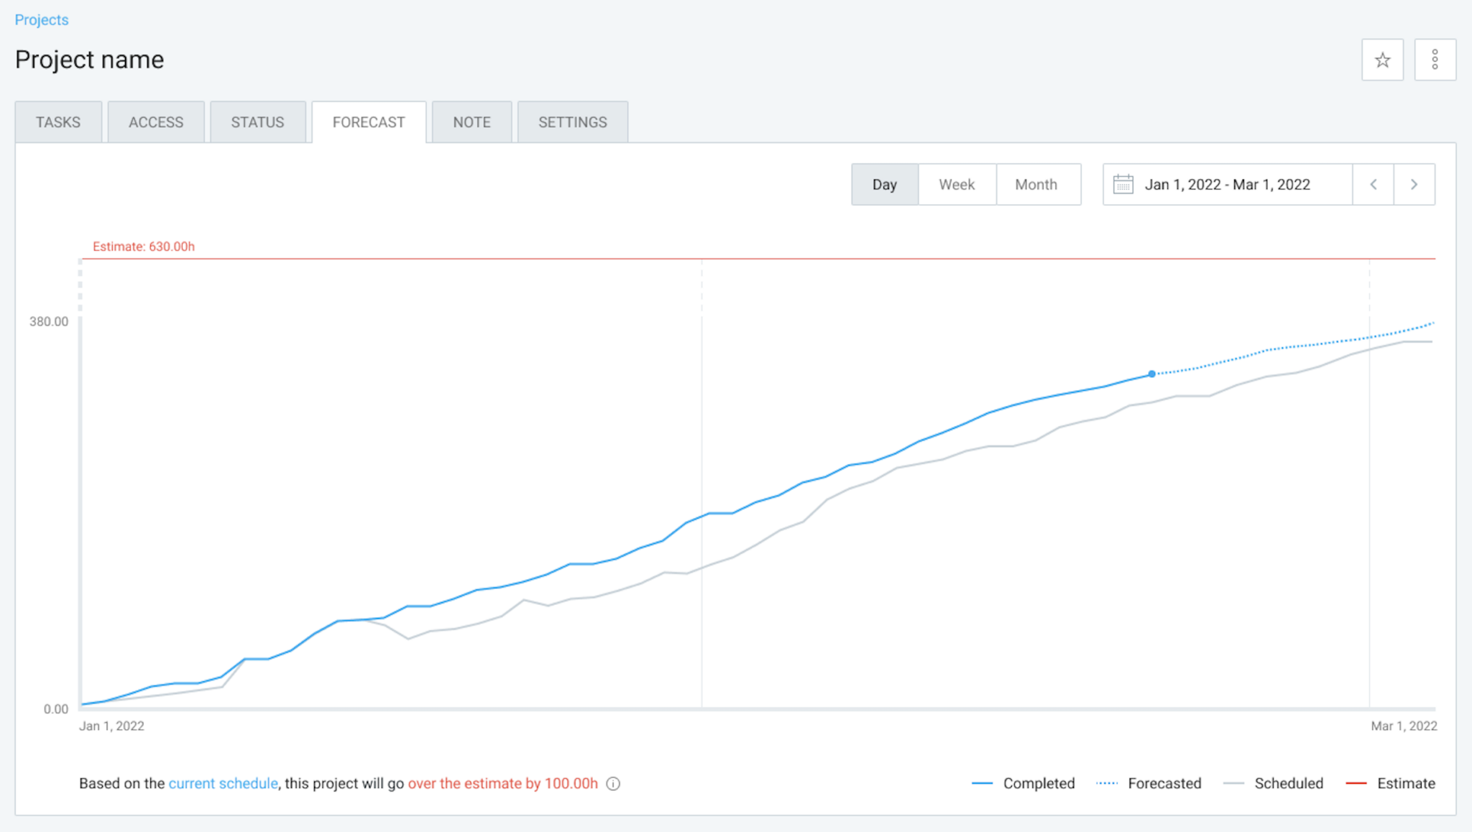Screen dimensions: 1472x832
Task: Open the three-dot more options menu
Action: coord(1435,60)
